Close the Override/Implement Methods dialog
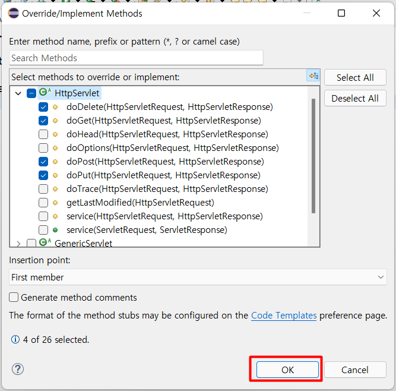 (376, 13)
